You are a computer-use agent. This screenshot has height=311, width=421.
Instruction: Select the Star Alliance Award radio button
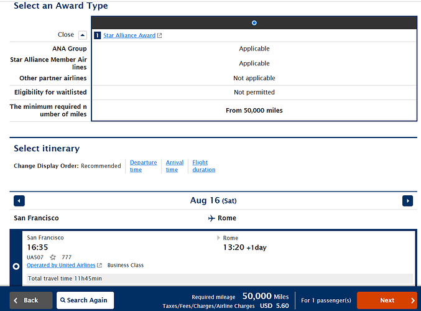pos(254,23)
